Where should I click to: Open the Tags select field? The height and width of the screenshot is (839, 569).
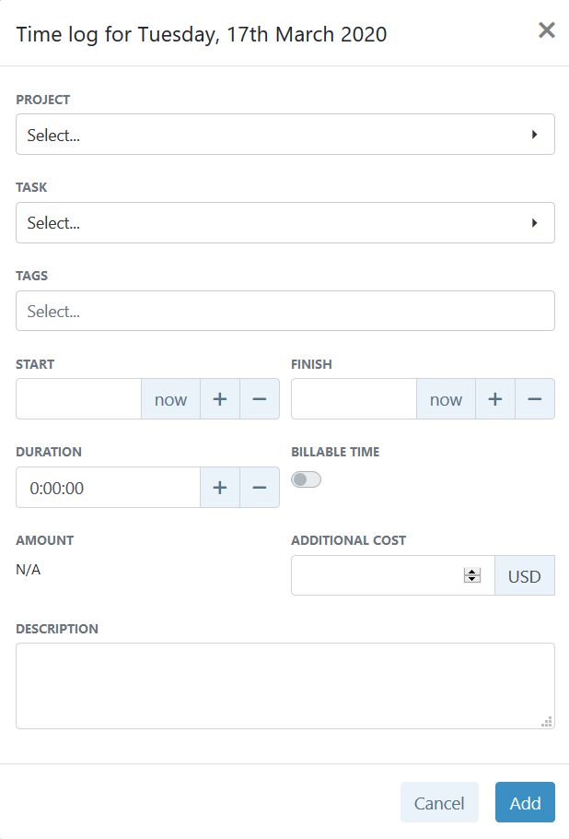coord(285,311)
